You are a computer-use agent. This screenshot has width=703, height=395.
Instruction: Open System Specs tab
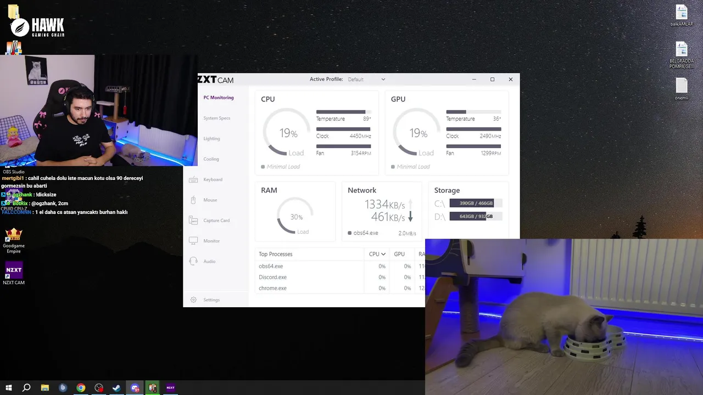tap(217, 118)
